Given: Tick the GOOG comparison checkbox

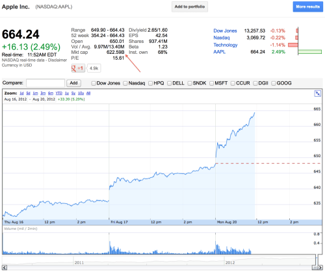Looking at the screenshot, I should pos(274,83).
